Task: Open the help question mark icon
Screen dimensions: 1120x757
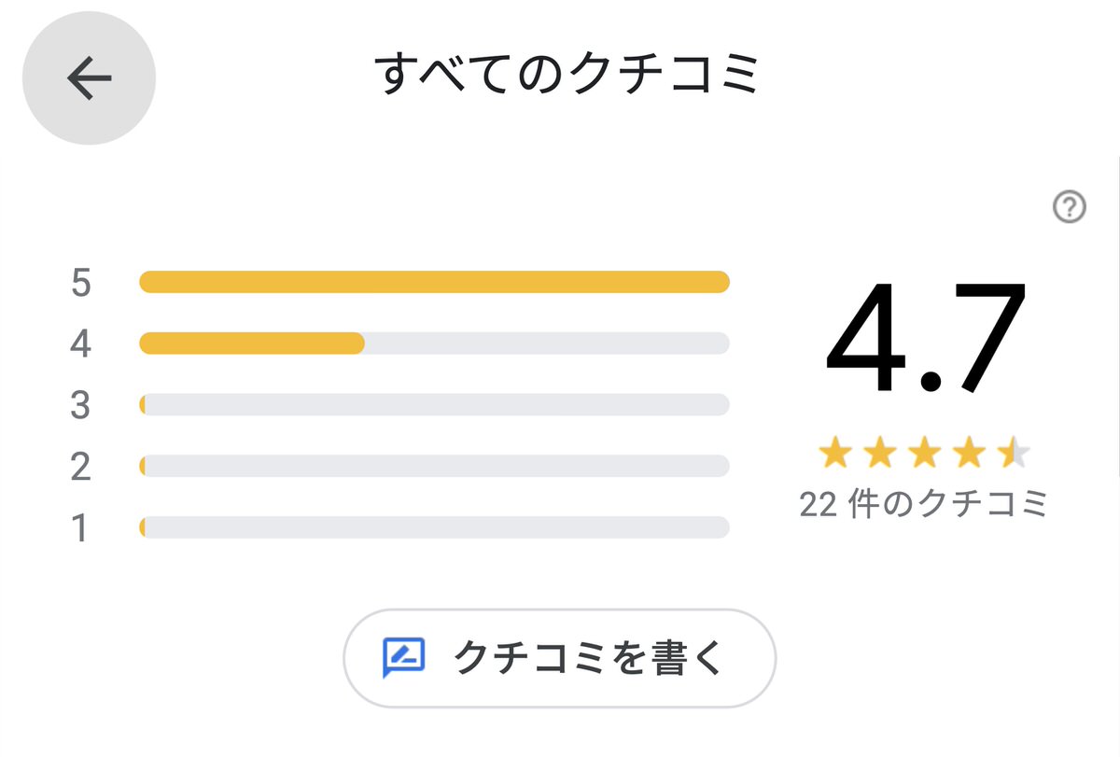Action: coord(1069,207)
